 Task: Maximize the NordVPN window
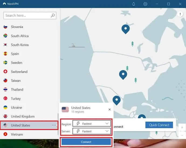click(x=168, y=4)
